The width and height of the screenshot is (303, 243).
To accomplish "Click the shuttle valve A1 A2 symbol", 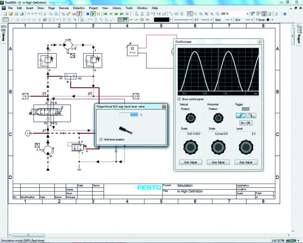I will [x=71, y=76].
